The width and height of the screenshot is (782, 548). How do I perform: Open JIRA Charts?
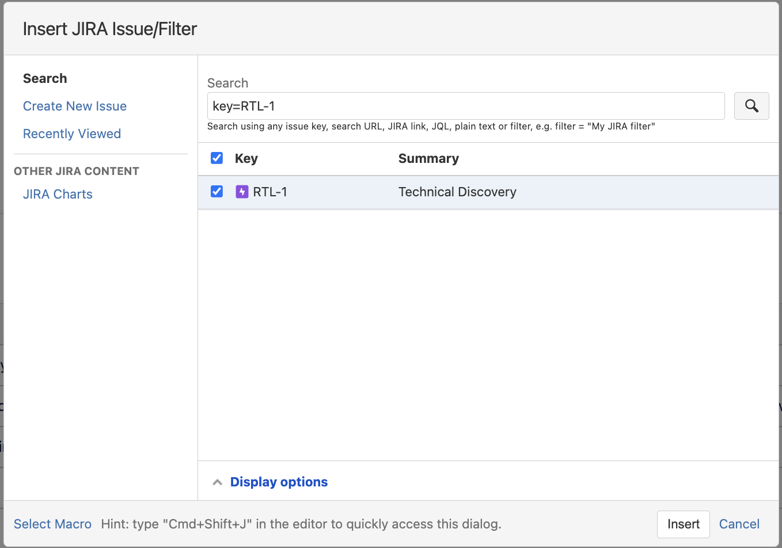pyautogui.click(x=58, y=194)
